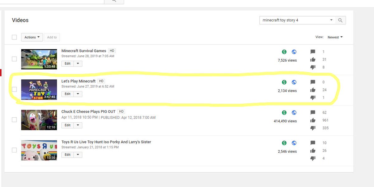Select the Let's Play Minecraft checkbox
The width and height of the screenshot is (374, 187).
pyautogui.click(x=14, y=89)
